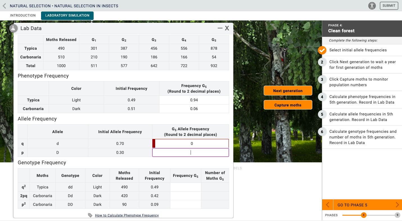Click the 'Click Capture moths to monitor' step
402x221 pixels.
(359, 82)
